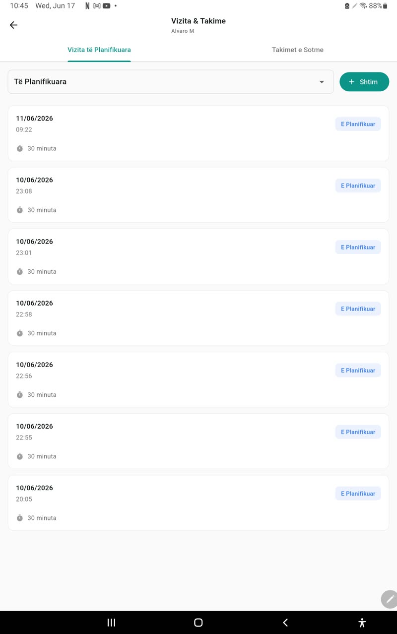397x634 pixels.
Task: Open the visit scheduled at 22:58
Action: pos(198,318)
